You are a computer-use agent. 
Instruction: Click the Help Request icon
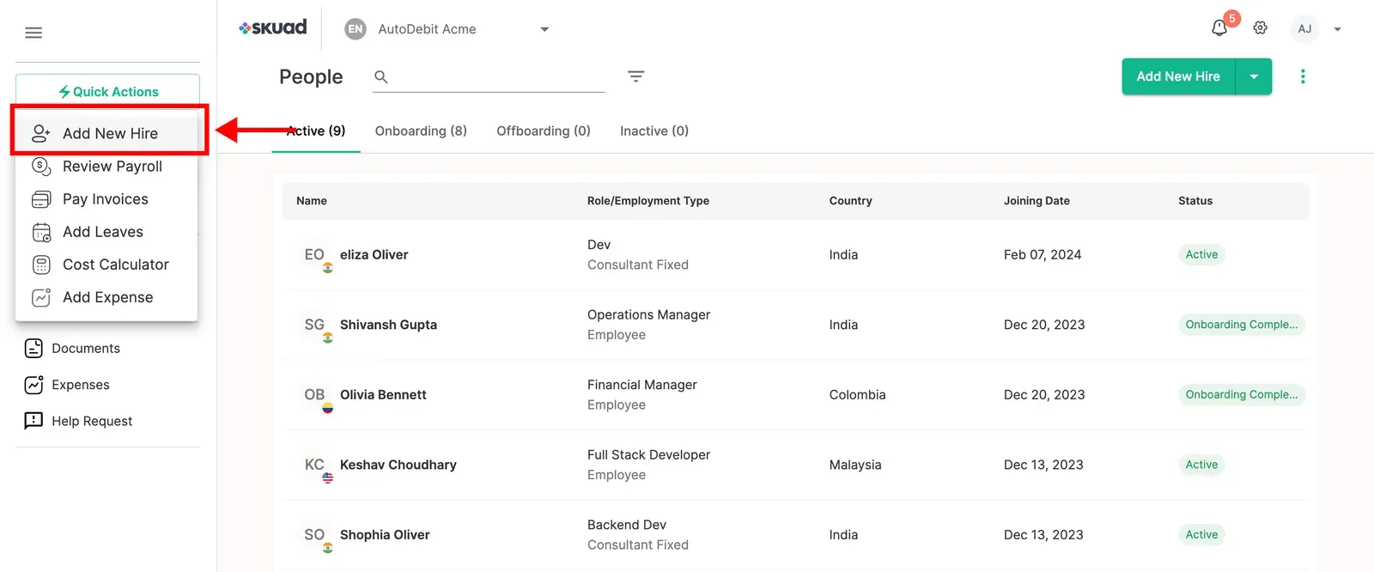(x=33, y=421)
